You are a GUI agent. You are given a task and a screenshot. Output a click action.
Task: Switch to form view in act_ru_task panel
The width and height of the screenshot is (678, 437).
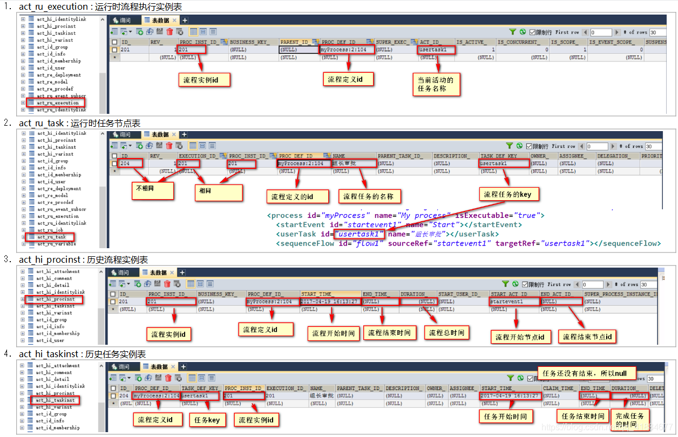(x=203, y=146)
